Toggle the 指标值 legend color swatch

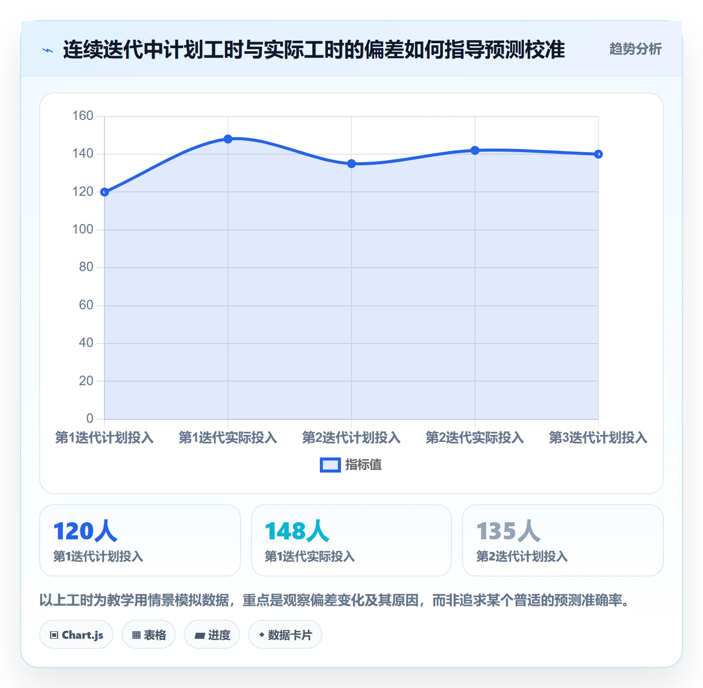click(x=330, y=465)
